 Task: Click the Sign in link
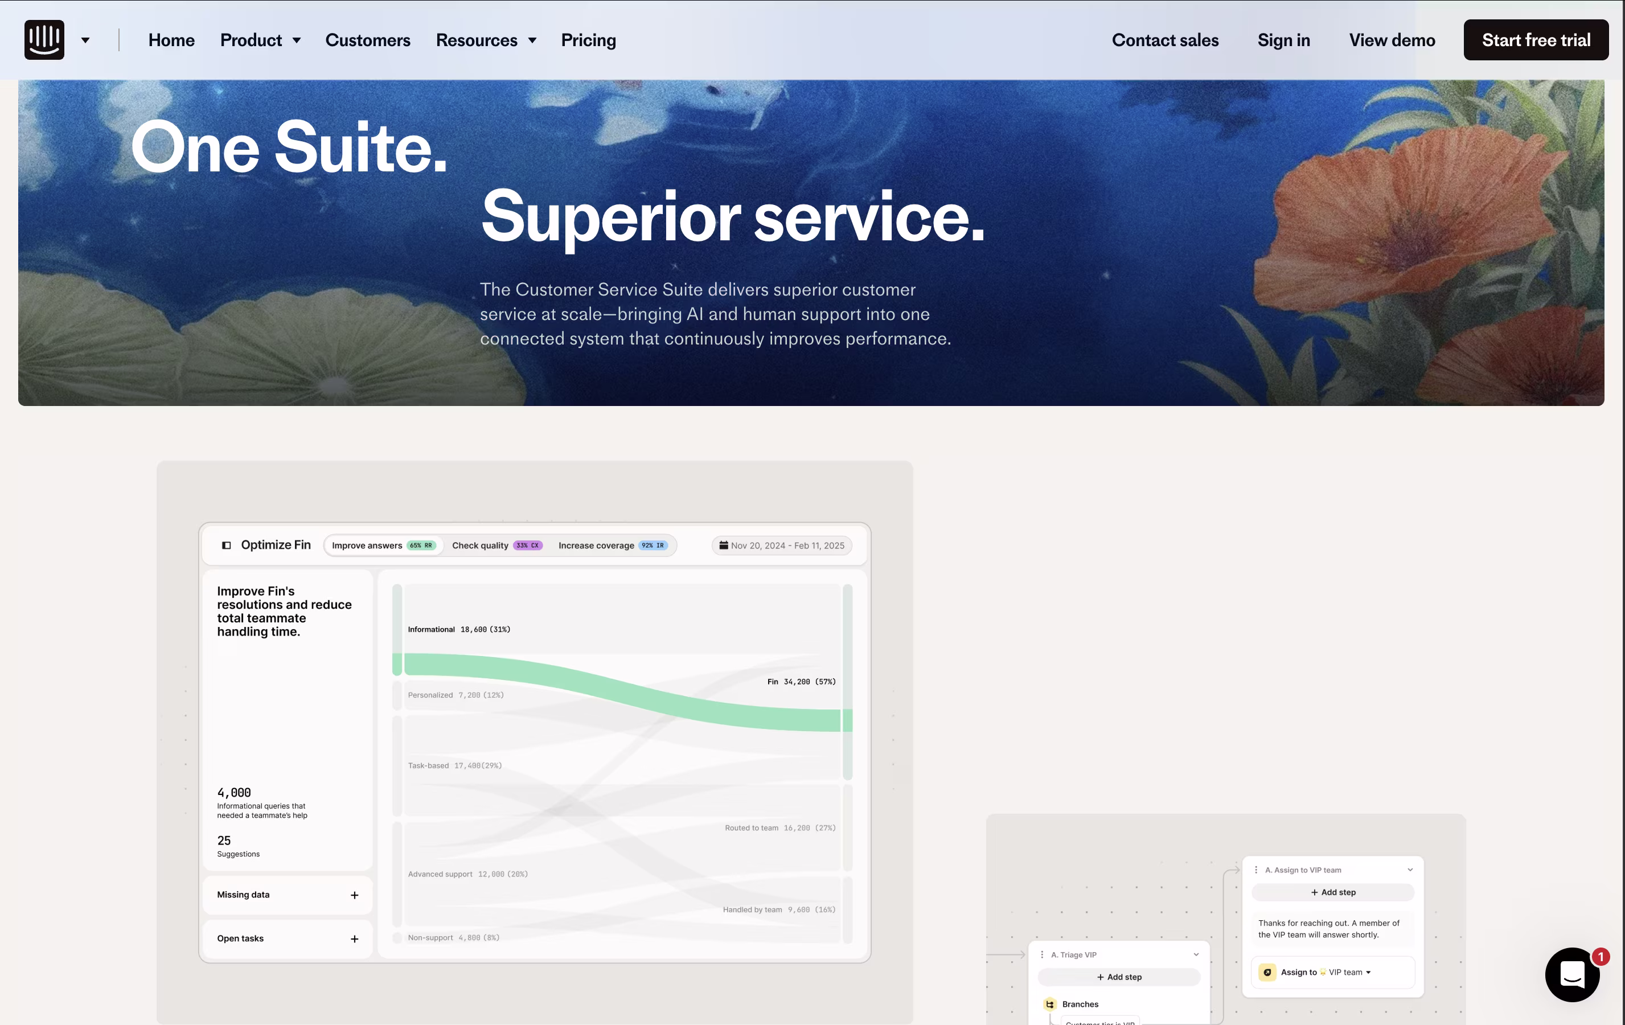[x=1283, y=40]
